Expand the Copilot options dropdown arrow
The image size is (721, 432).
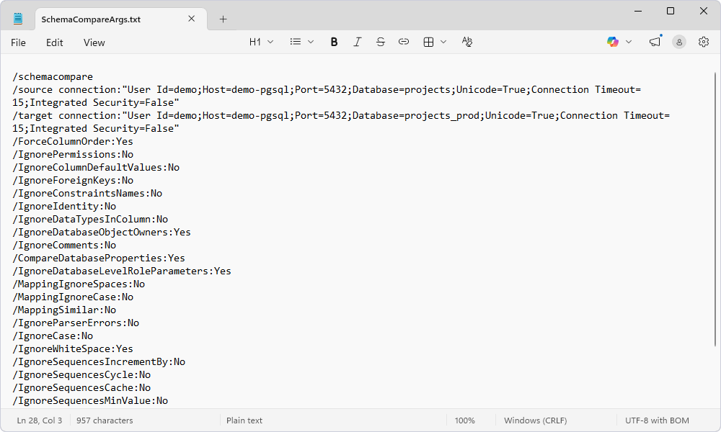[x=629, y=42]
